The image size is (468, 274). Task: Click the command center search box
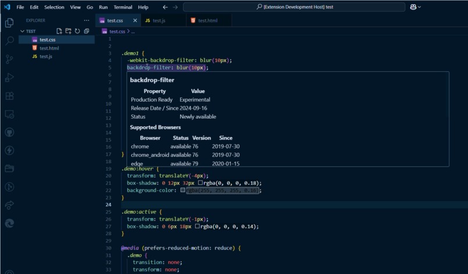pos(294,7)
